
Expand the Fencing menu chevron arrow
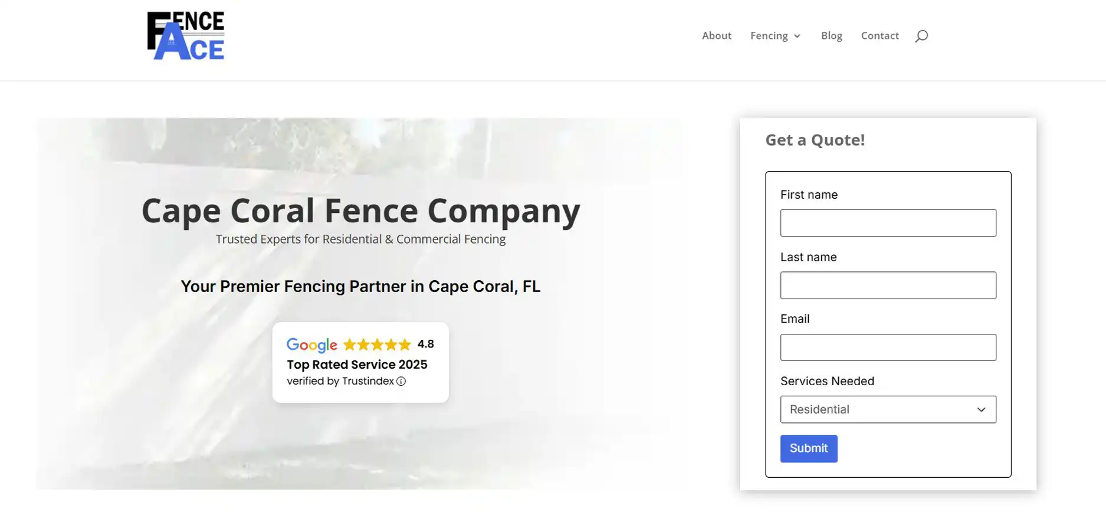(797, 37)
